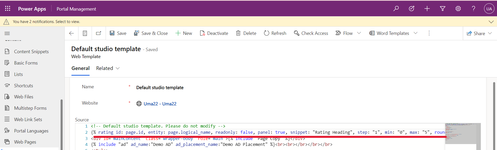This screenshot has width=497, height=150.
Task: Click source line 1 comment text
Action: pos(158,126)
